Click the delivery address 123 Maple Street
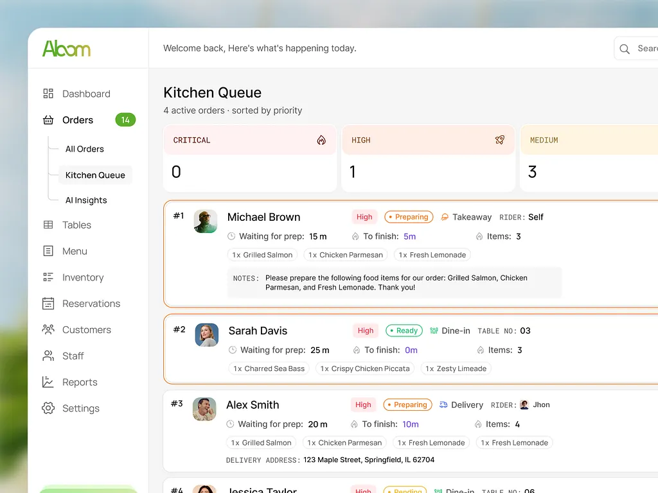658x493 pixels. tap(369, 460)
